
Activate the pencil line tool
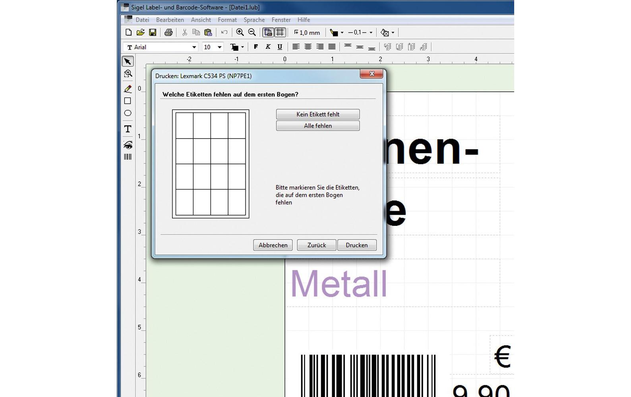(128, 89)
